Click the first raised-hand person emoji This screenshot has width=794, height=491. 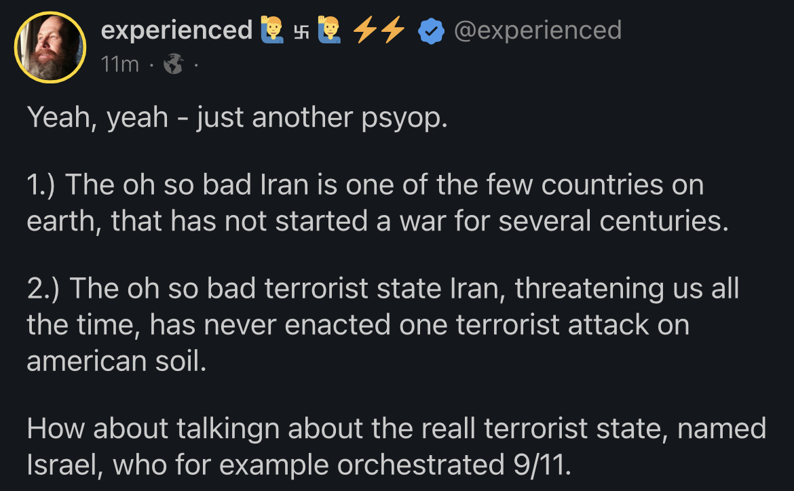pyautogui.click(x=270, y=31)
